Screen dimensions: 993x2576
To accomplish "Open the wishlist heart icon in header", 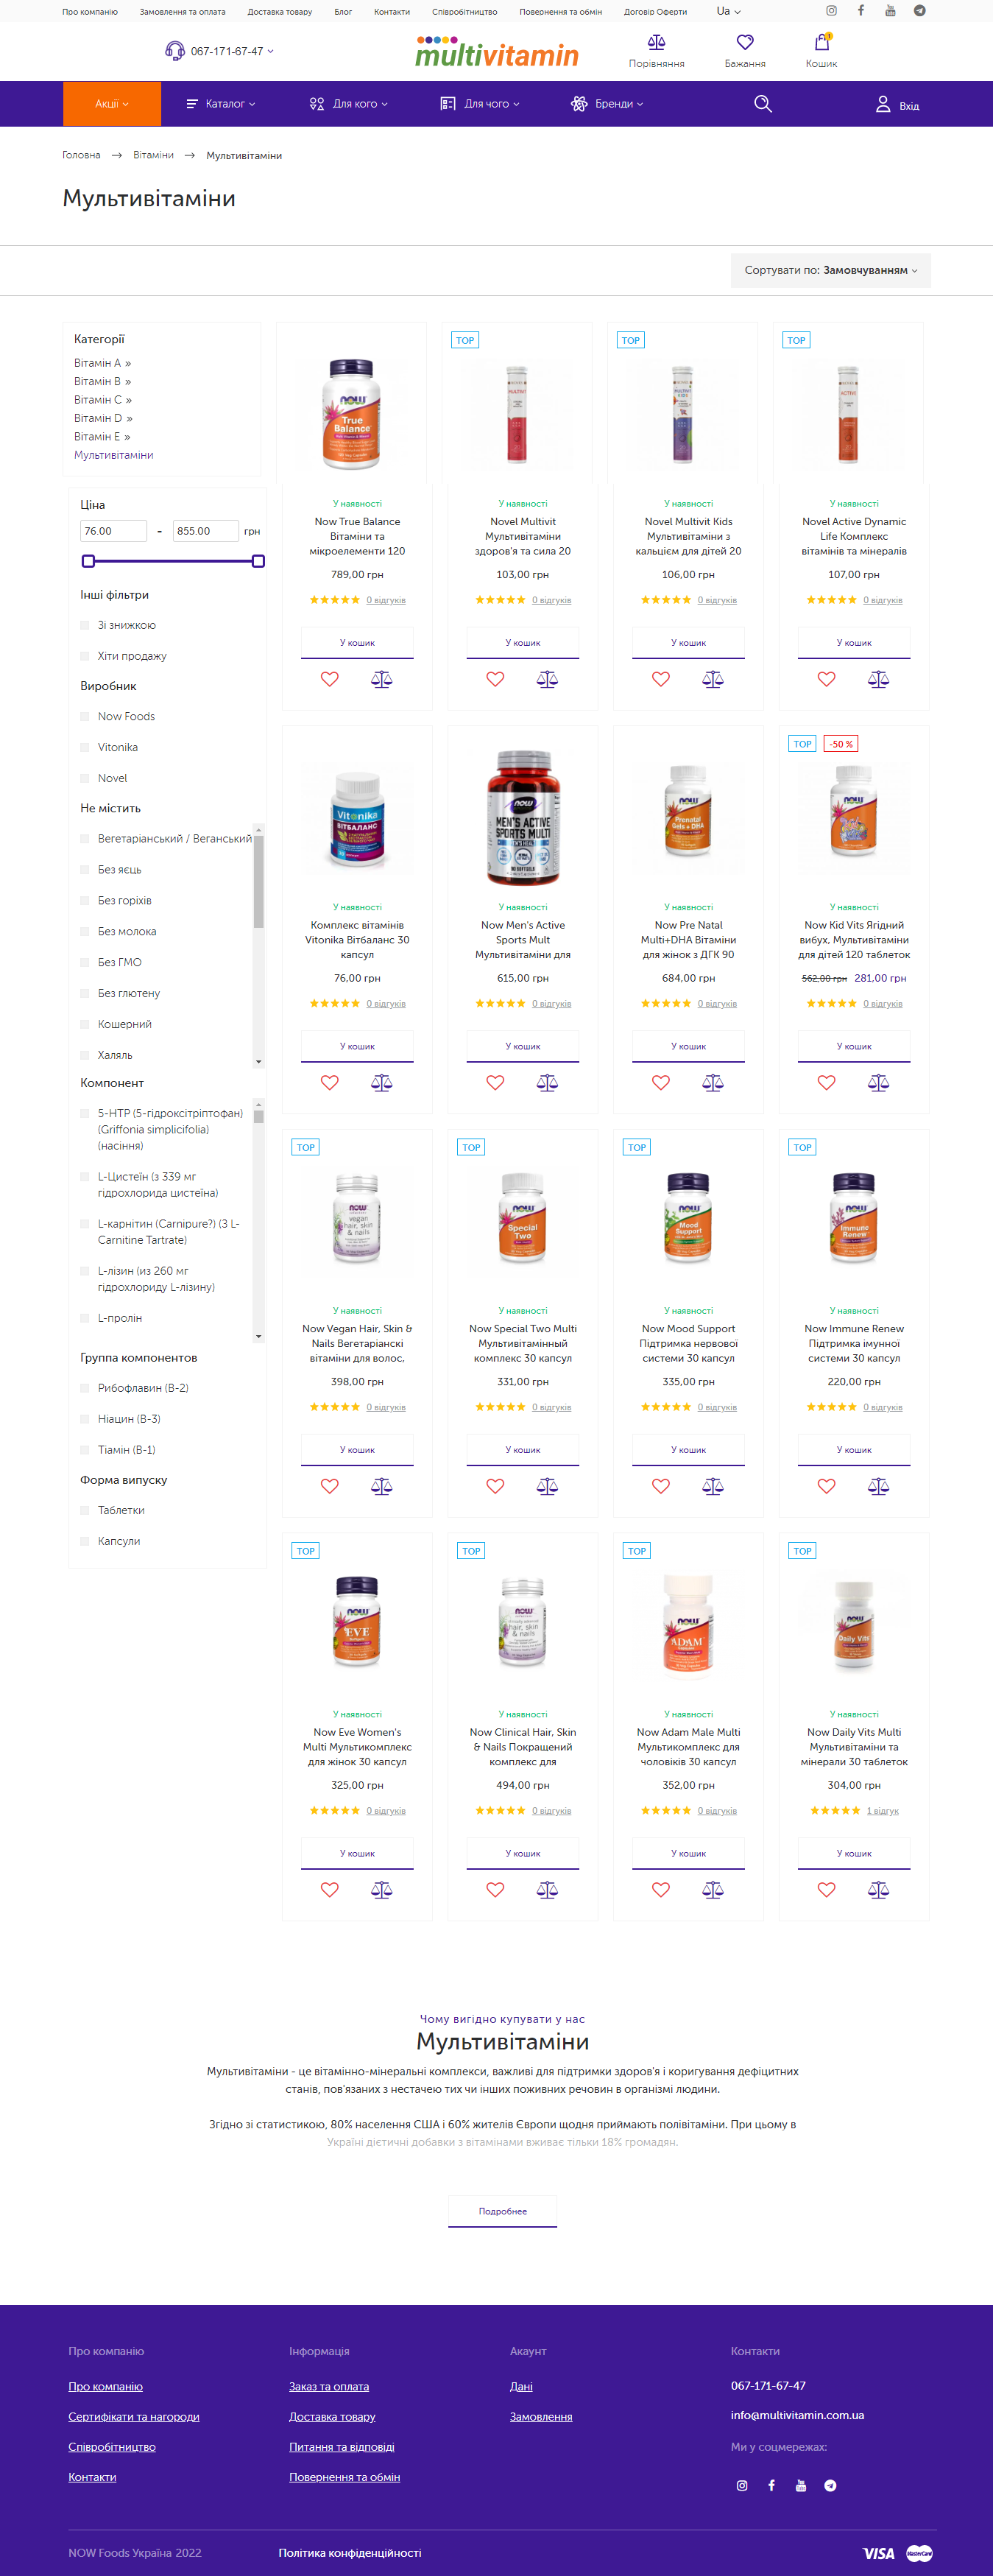I will pos(745,43).
